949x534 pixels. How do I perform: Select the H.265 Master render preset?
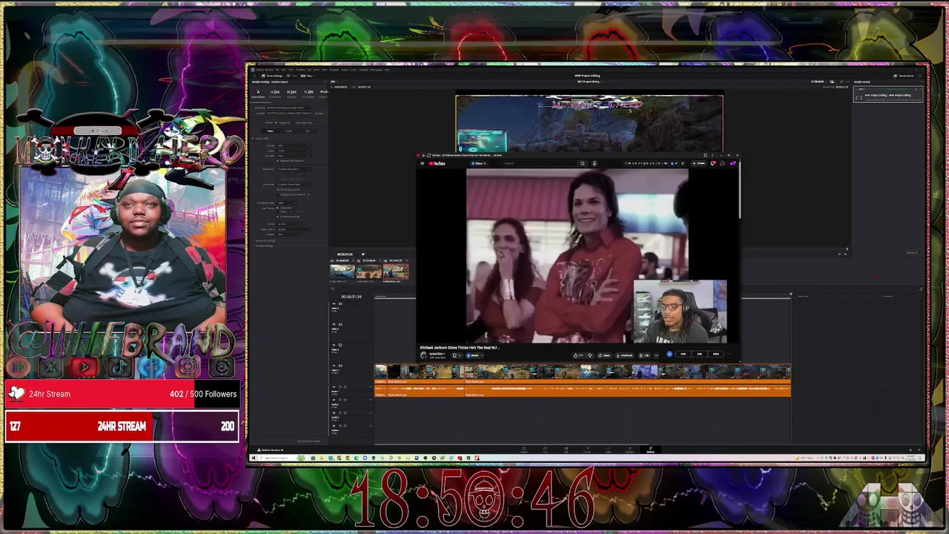pyautogui.click(x=308, y=94)
